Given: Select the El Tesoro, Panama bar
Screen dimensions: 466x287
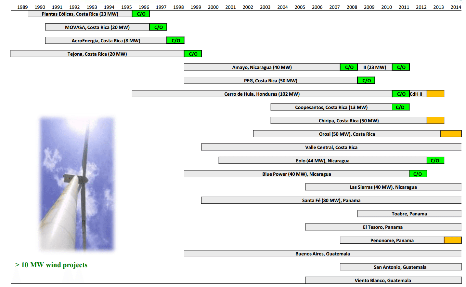Looking at the screenshot, I should click(x=383, y=227).
